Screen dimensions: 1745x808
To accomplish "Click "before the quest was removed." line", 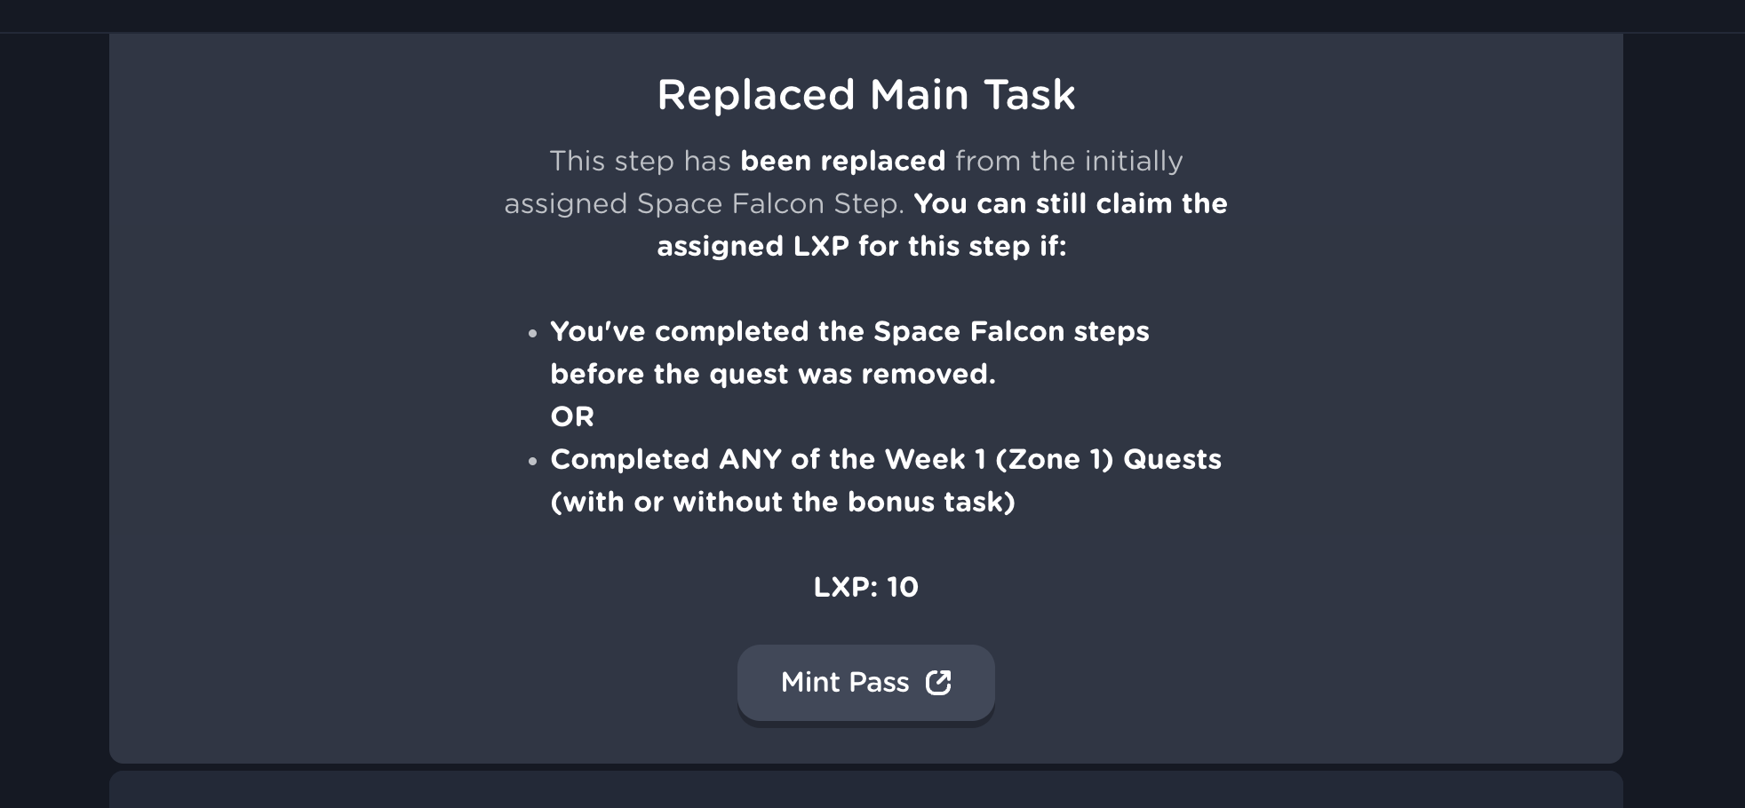I will click(x=773, y=374).
